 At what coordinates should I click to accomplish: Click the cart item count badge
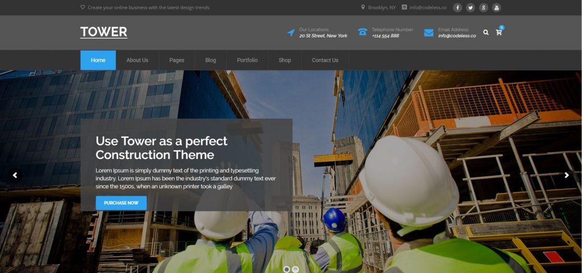click(502, 27)
